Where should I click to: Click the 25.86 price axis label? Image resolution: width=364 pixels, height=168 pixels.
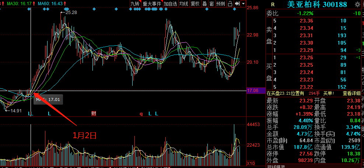click(253, 8)
